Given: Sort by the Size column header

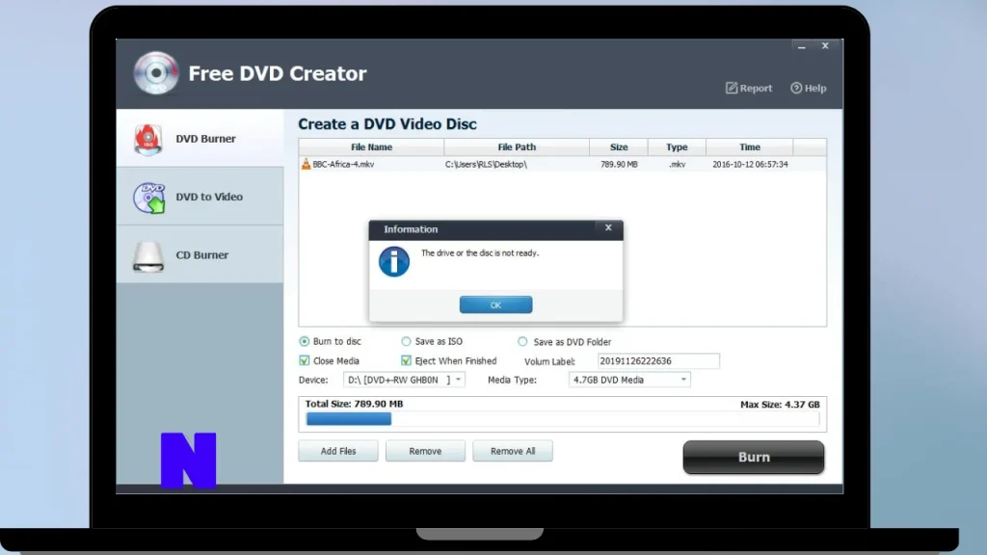Looking at the screenshot, I should (x=619, y=147).
